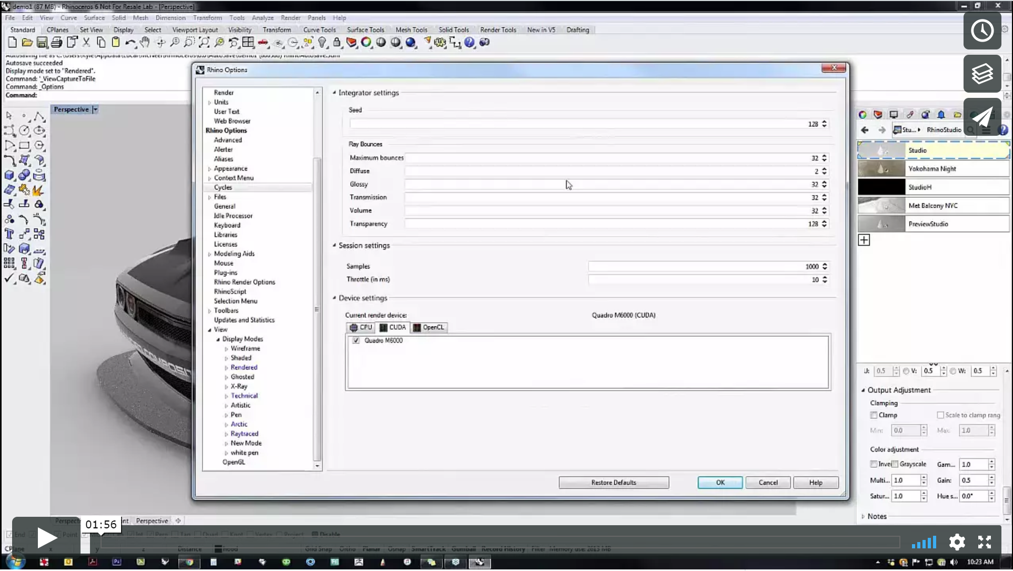
Task: Enable the Clamp checkbox
Action: click(x=874, y=415)
